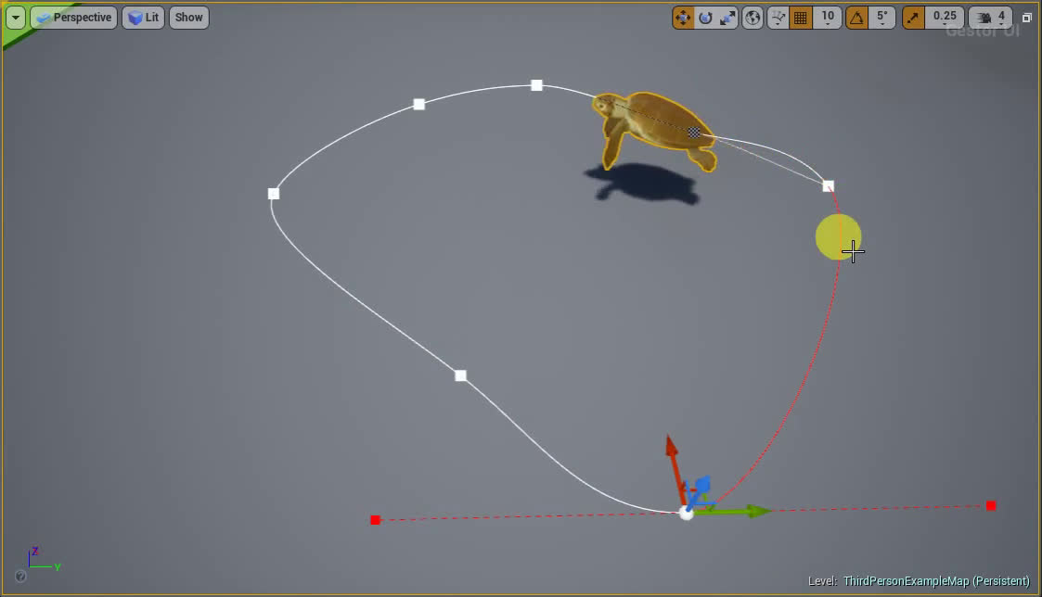Enable surface snapping
The image size is (1042, 597).
779,17
